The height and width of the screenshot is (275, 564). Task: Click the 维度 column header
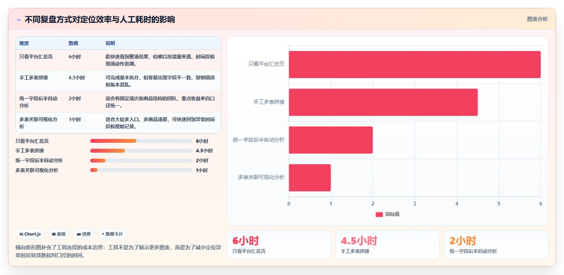pyautogui.click(x=24, y=43)
